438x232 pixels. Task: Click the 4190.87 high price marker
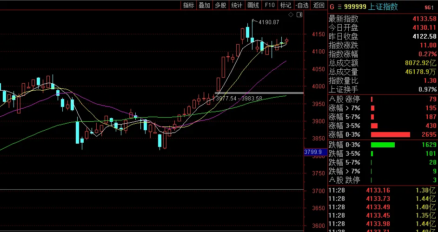pyautogui.click(x=269, y=22)
